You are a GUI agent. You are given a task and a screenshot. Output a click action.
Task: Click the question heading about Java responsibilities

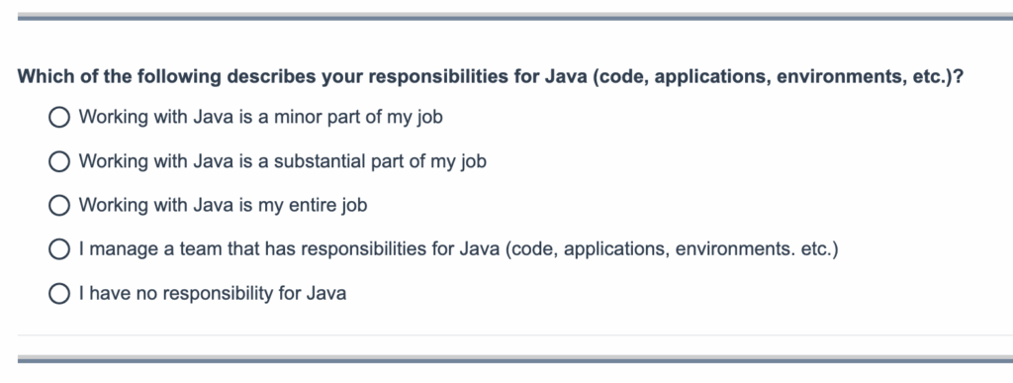[491, 77]
